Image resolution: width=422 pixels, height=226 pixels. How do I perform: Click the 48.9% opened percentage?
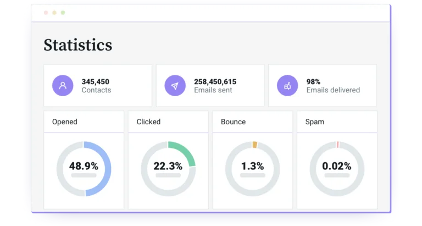[84, 166]
